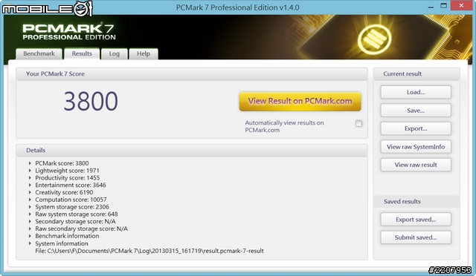Screen dimensions: 476x276
Task: Expand the Lightweight score: 1971 row
Action: [x=30, y=171]
